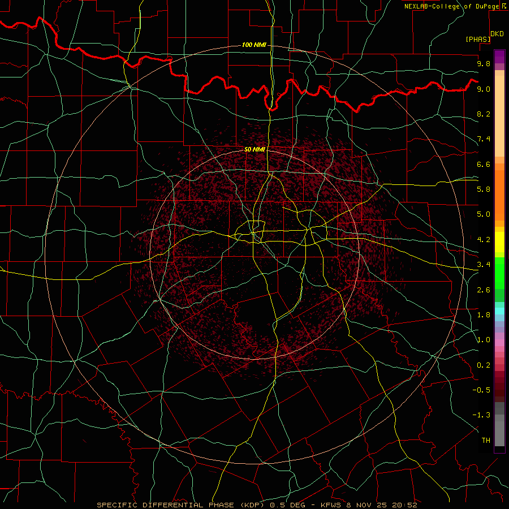Click the 6.6 value on color scale

tap(484, 164)
